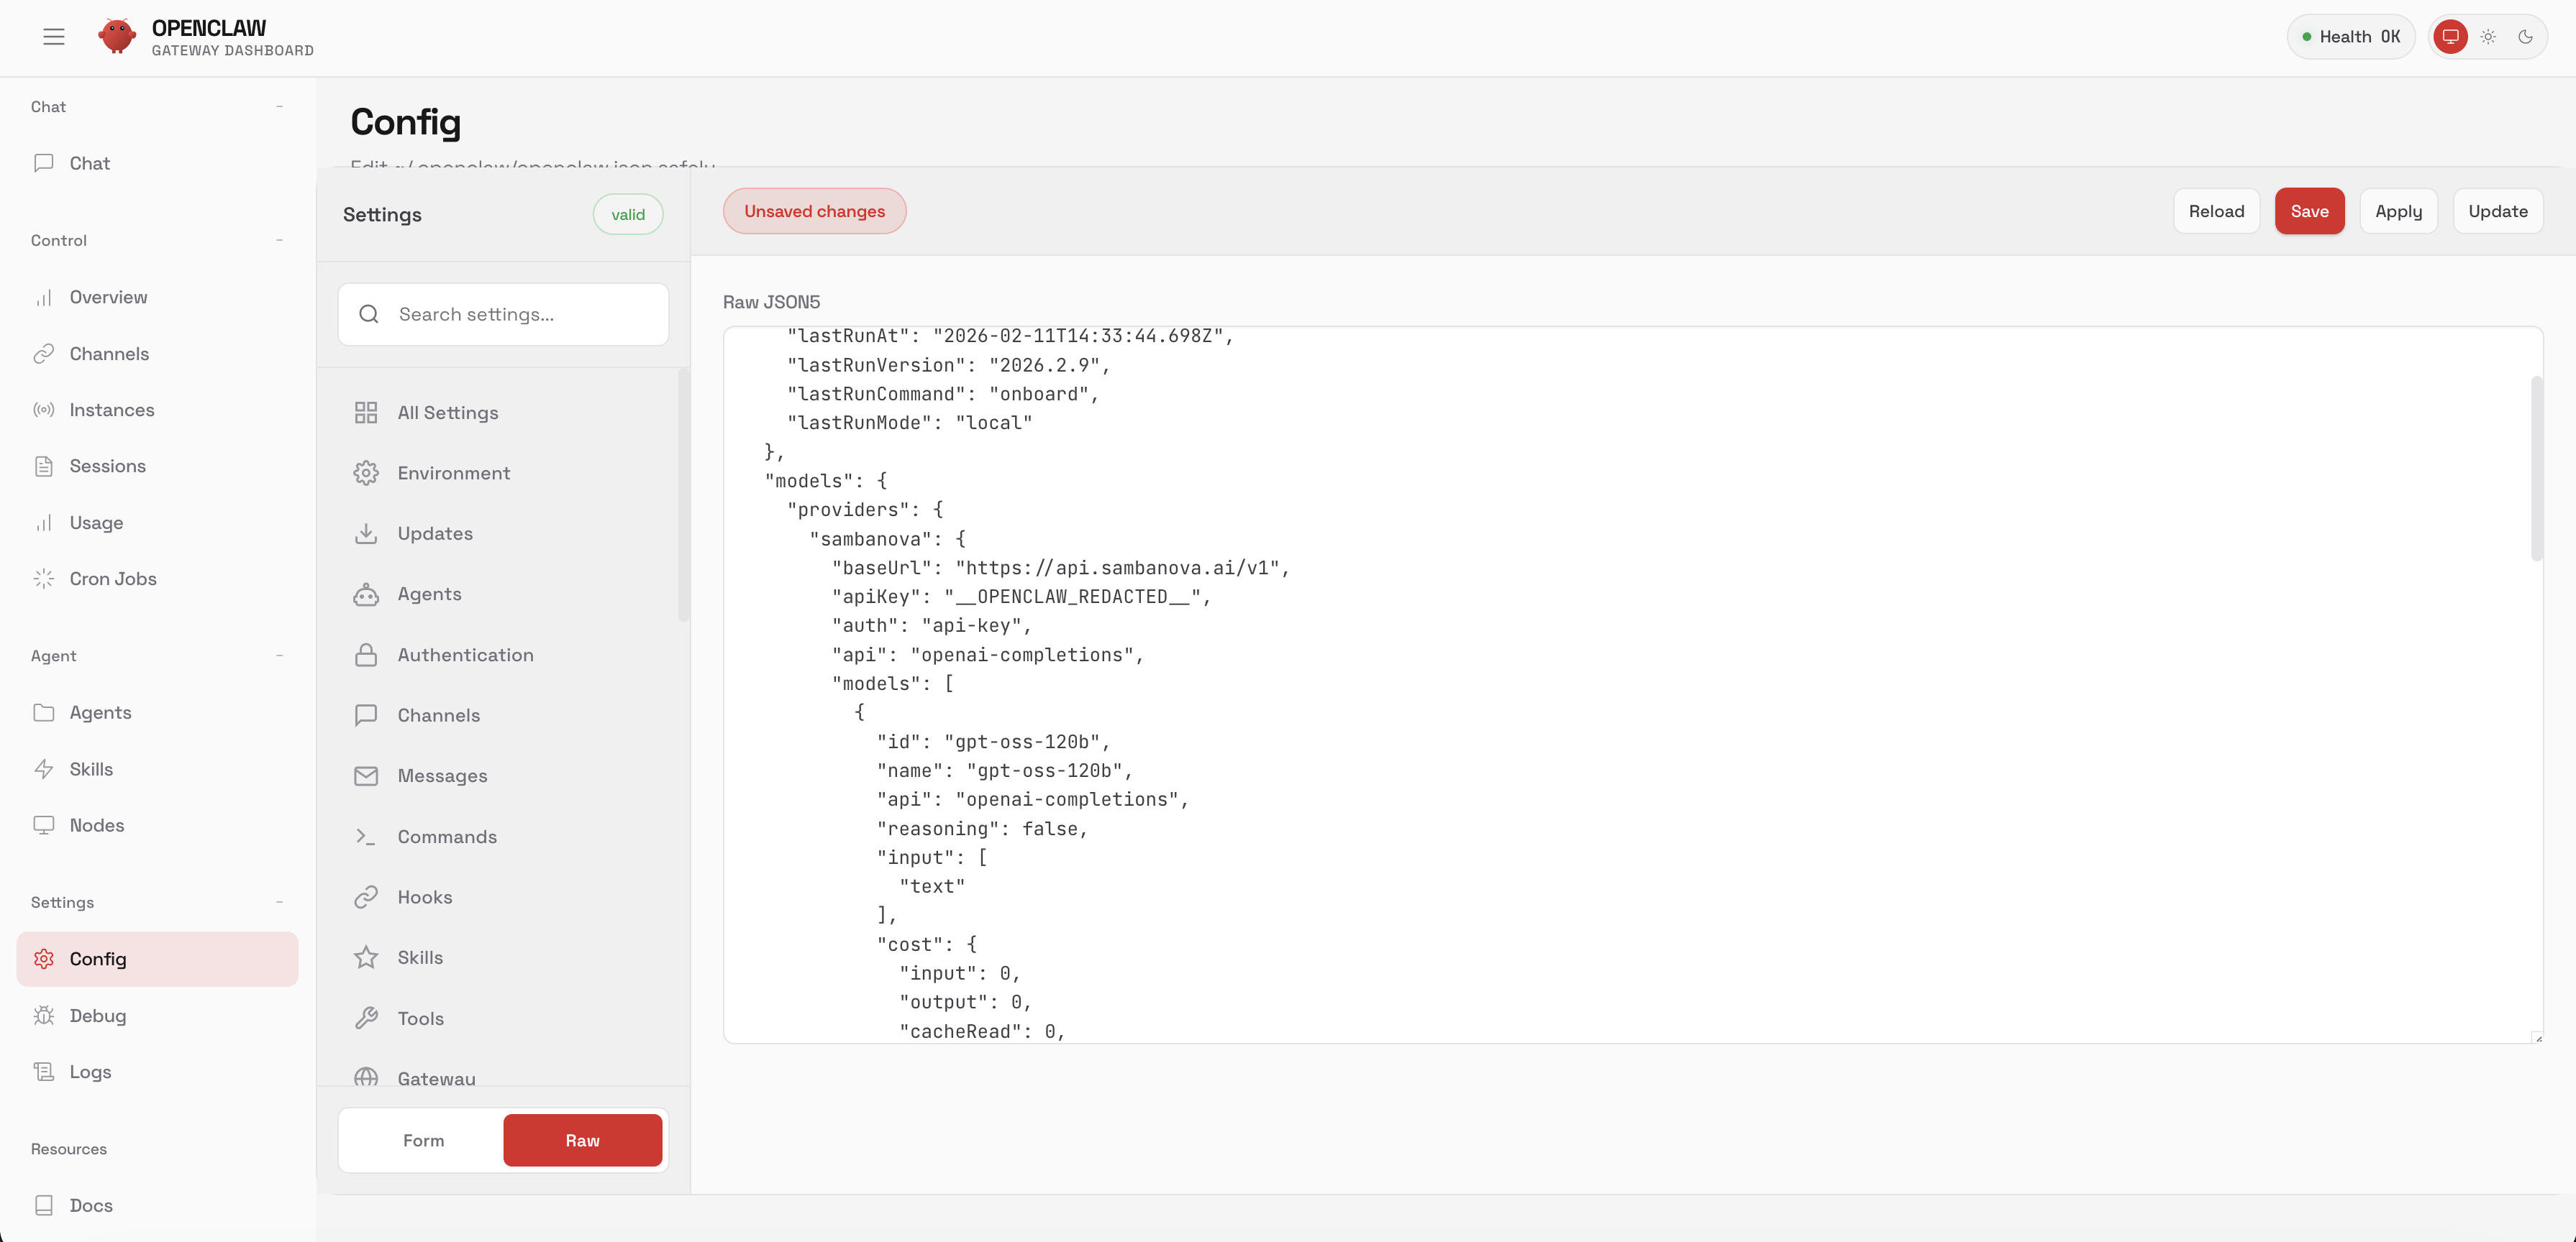Select Environment gear icon
This screenshot has height=1242, width=2576.
click(x=366, y=473)
